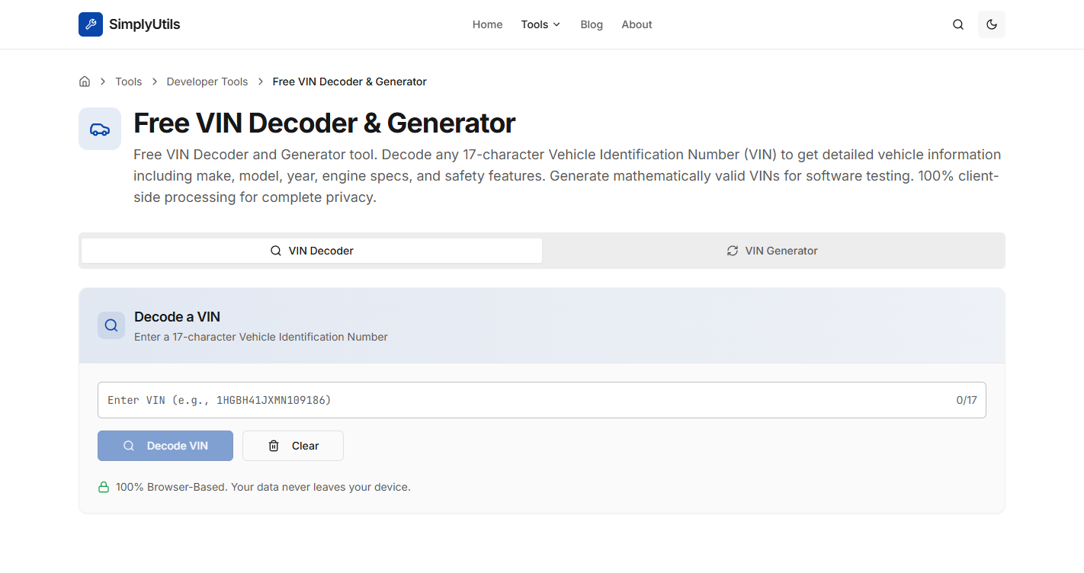1084x573 pixels.
Task: Click the Decode VIN button
Action: coord(165,446)
